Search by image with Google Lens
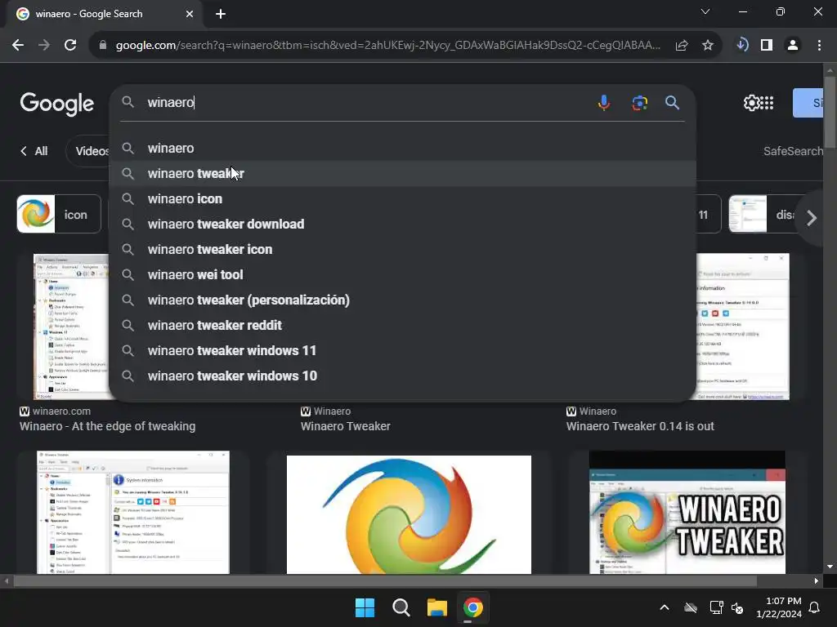 click(x=639, y=102)
